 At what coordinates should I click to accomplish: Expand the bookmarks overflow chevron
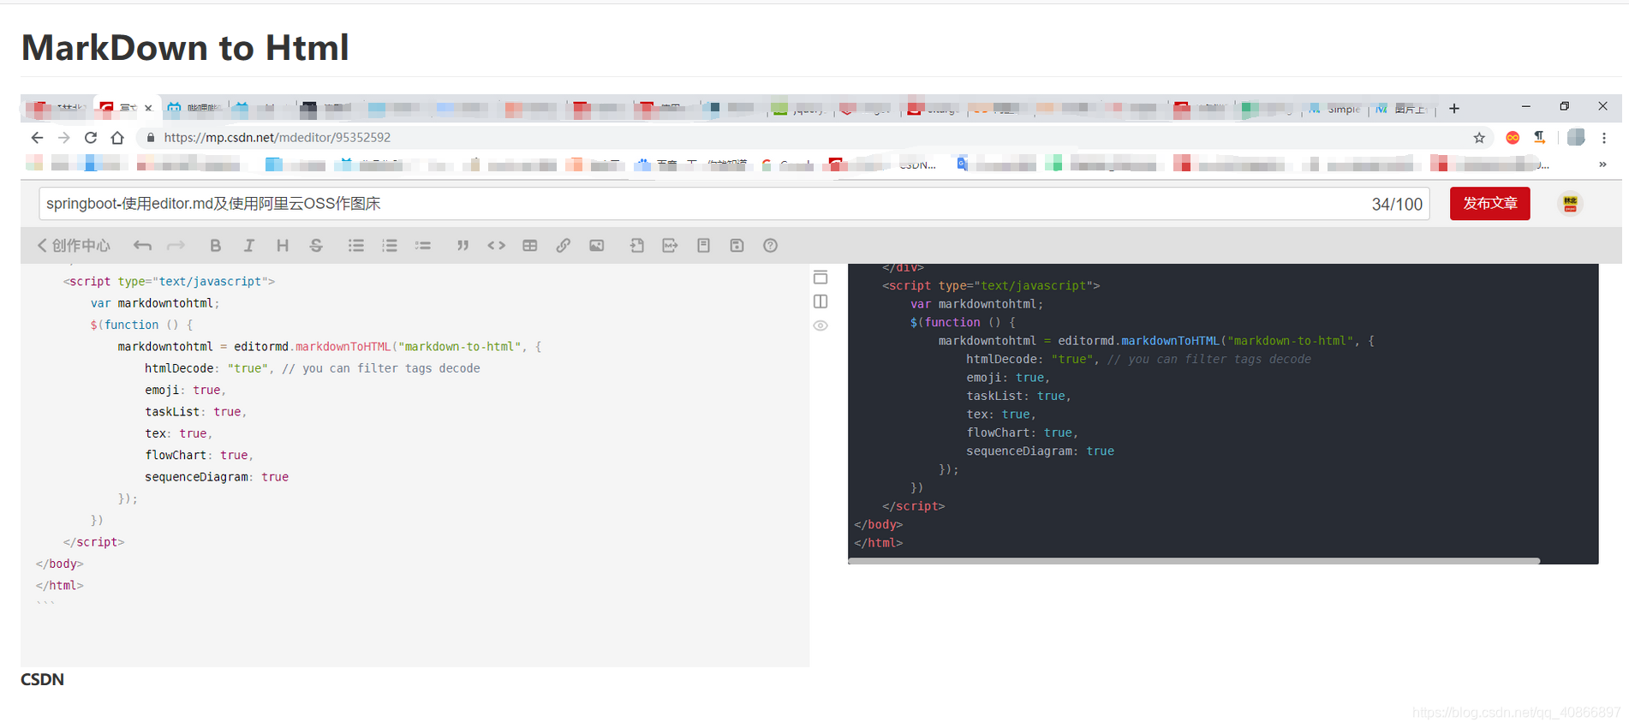click(x=1602, y=164)
